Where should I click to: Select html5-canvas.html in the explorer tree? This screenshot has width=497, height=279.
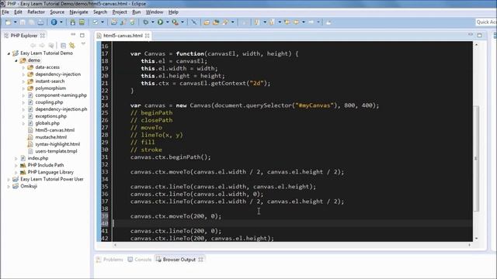(x=55, y=130)
